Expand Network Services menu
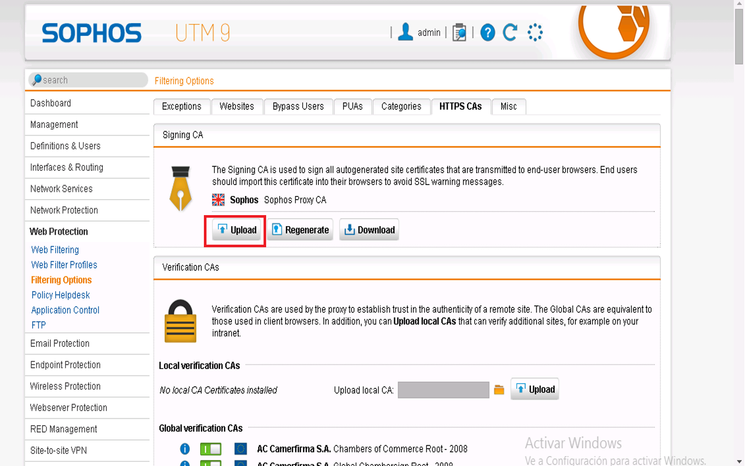Image resolution: width=745 pixels, height=466 pixels. point(87,189)
